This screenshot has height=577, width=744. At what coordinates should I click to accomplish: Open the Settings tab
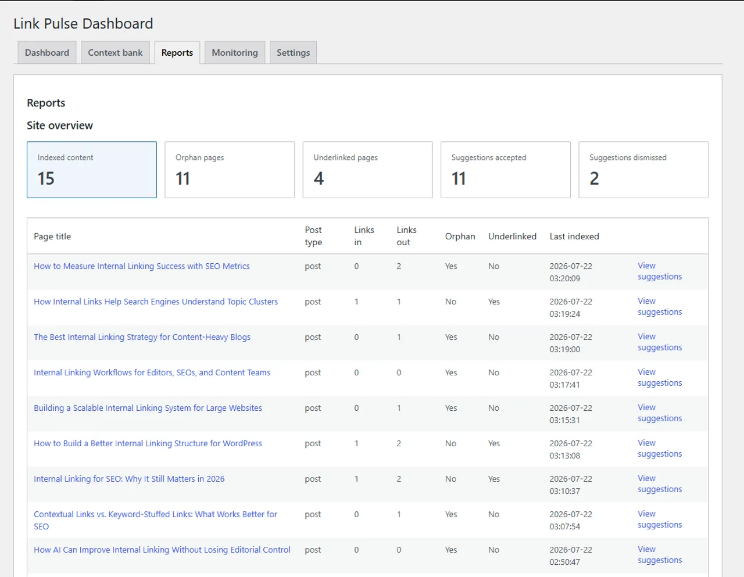pos(294,52)
